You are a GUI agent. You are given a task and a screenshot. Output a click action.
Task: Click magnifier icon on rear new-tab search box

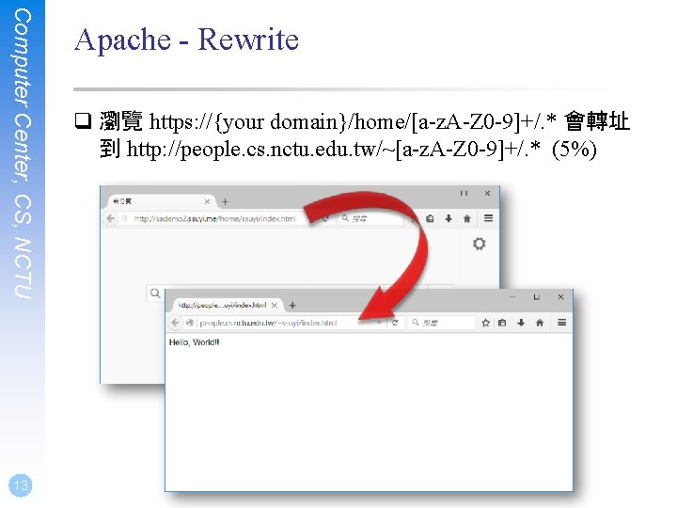(155, 294)
